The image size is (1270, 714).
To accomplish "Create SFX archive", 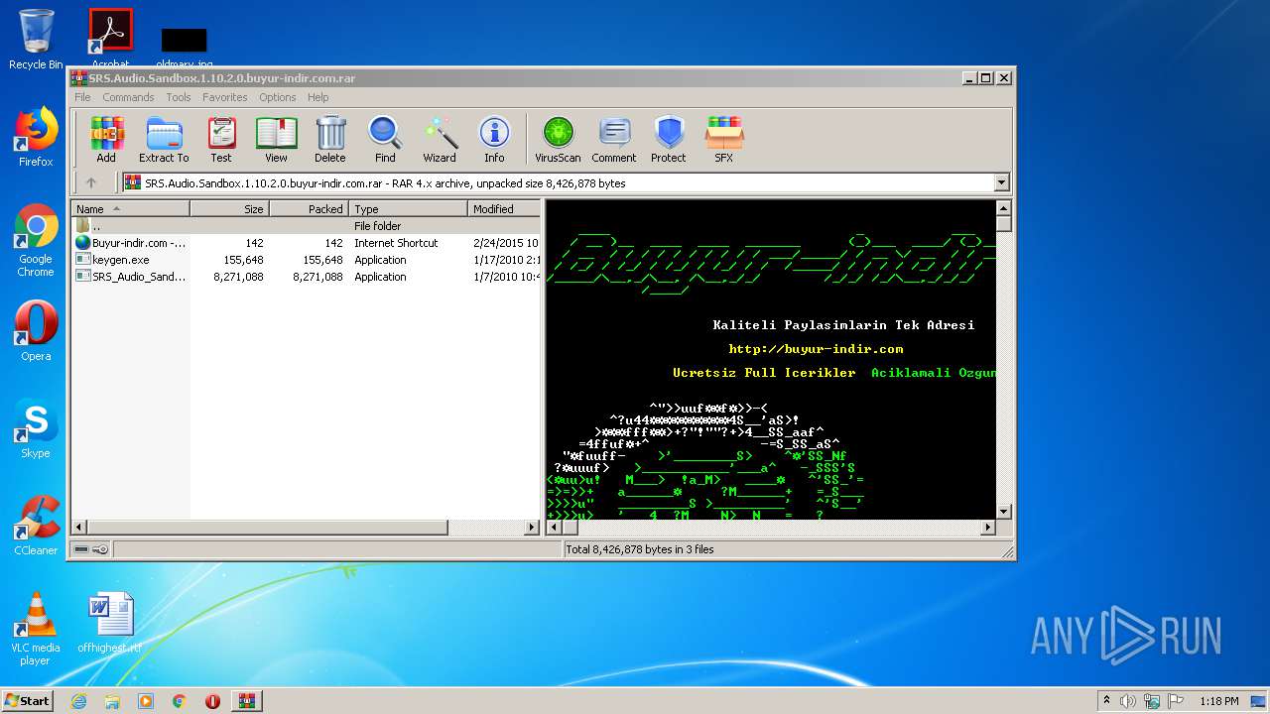I will tap(724, 139).
